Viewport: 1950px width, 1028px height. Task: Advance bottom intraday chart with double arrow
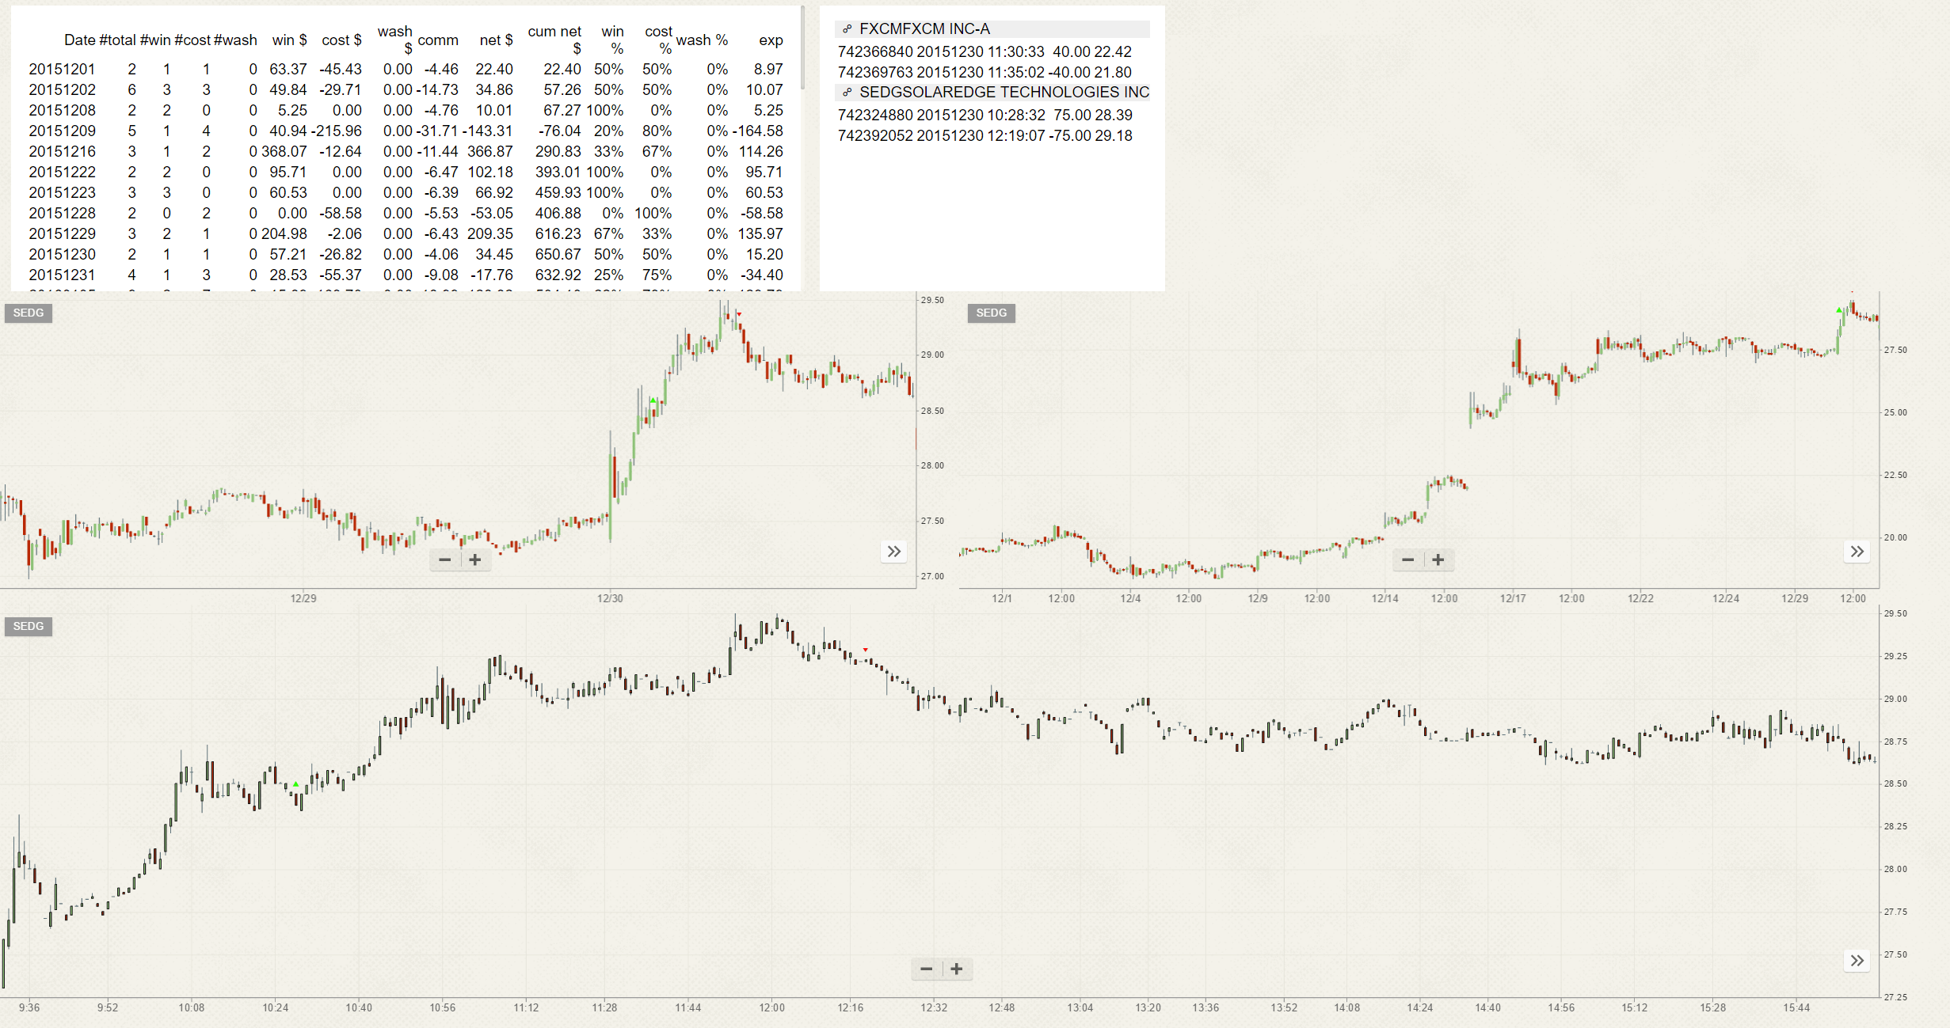coord(1857,961)
